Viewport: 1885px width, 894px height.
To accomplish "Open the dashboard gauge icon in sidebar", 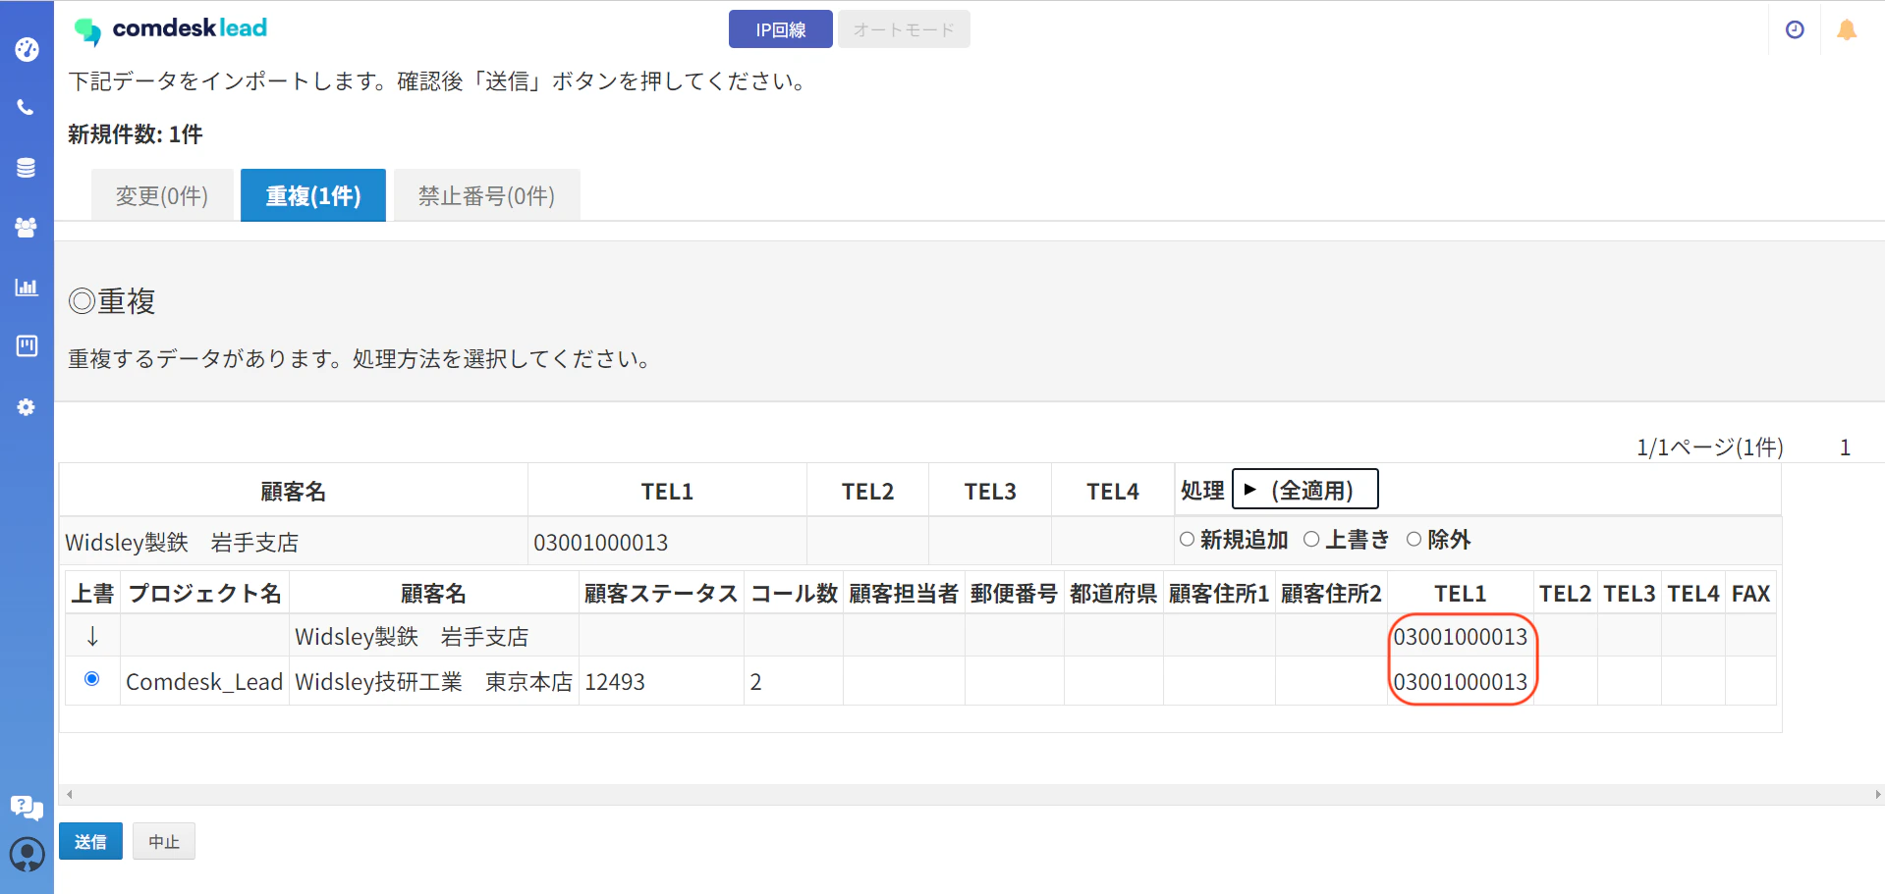I will tap(27, 49).
